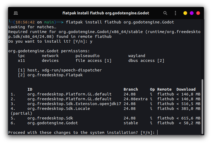Click the openjdk17 extension entry

(x=74, y=104)
